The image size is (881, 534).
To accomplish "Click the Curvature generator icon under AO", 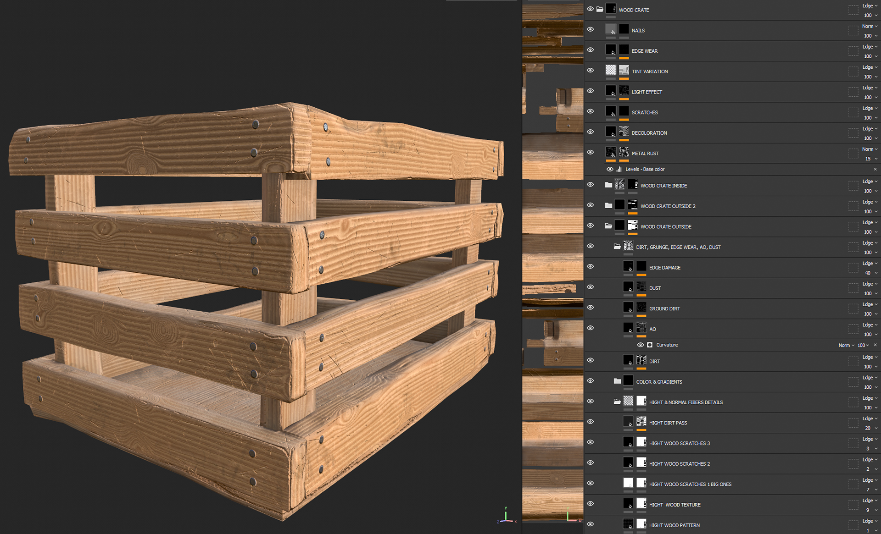I will point(650,345).
